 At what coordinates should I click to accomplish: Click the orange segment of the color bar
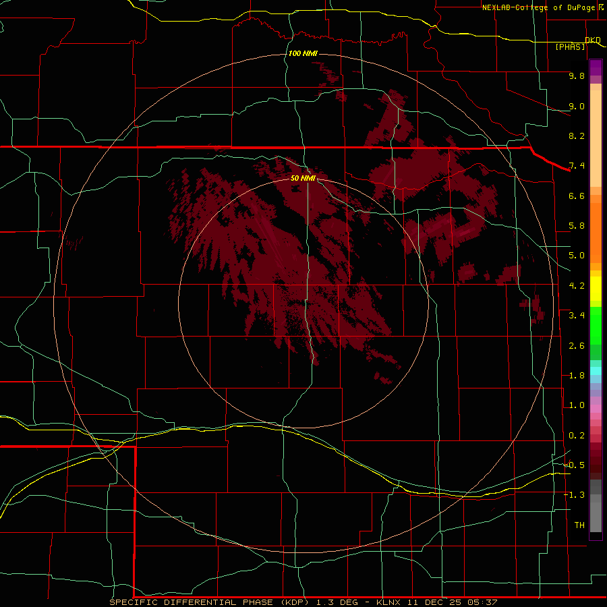click(596, 232)
